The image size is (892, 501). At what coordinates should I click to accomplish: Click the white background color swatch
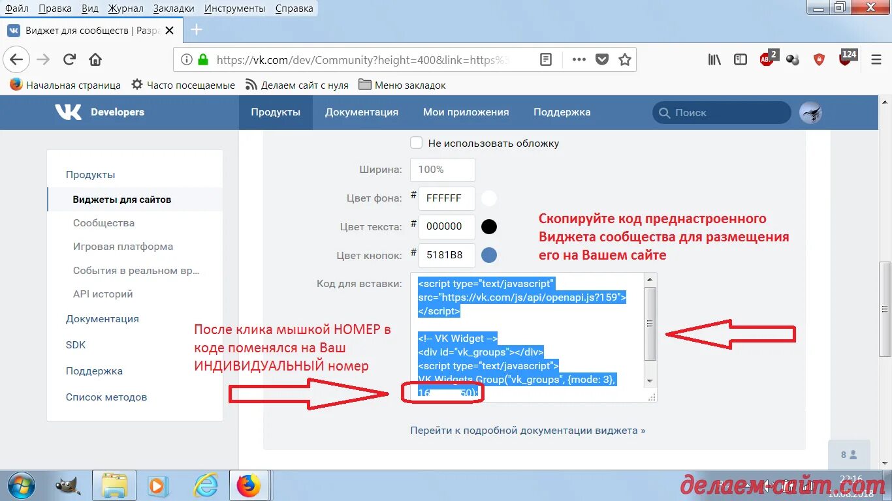click(489, 198)
